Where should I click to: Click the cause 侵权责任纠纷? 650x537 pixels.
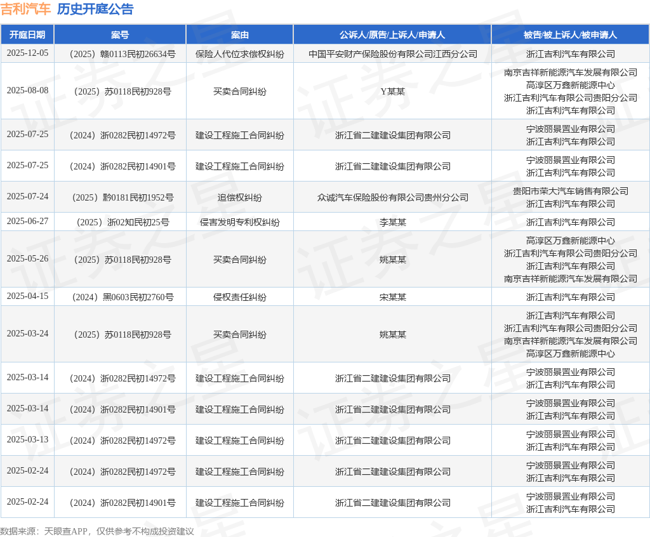[x=239, y=297]
